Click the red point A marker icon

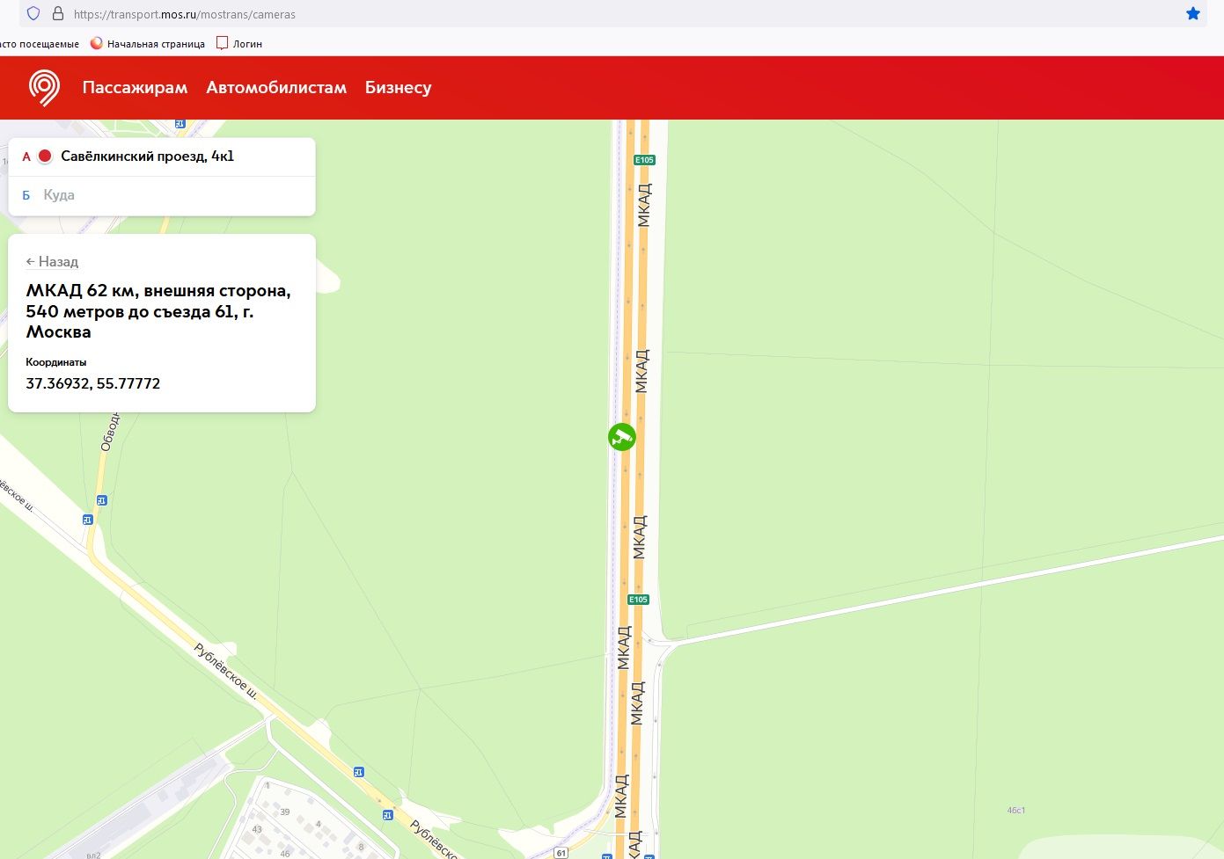click(x=45, y=157)
